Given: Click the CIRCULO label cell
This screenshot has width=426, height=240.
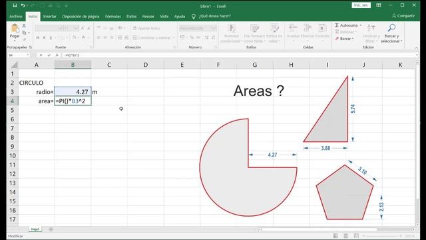Looking at the screenshot, I should point(37,83).
